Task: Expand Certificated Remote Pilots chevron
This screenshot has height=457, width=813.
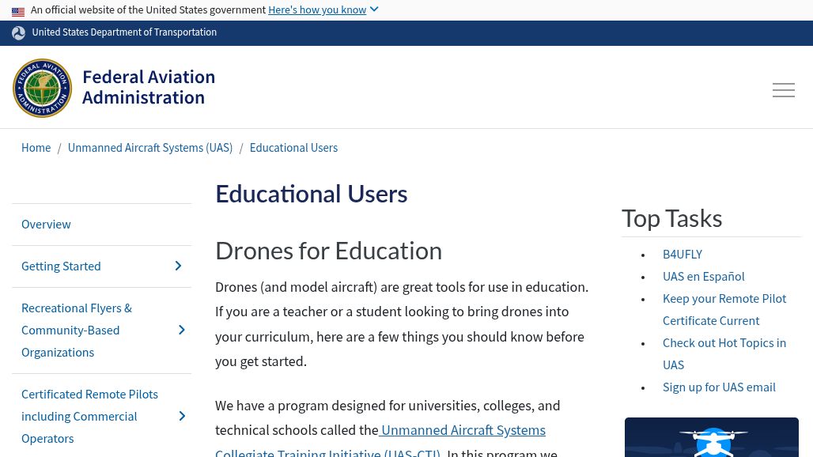Action: (x=181, y=417)
